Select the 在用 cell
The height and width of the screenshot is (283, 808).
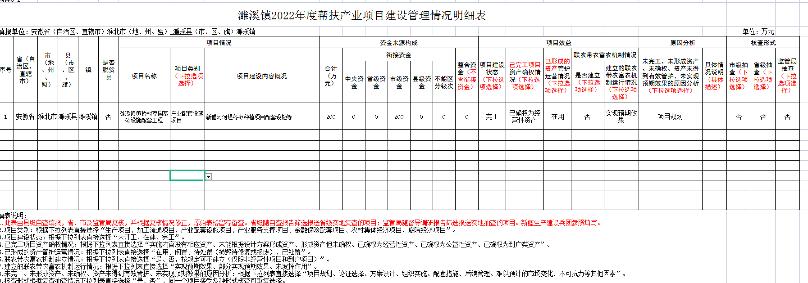[557, 117]
